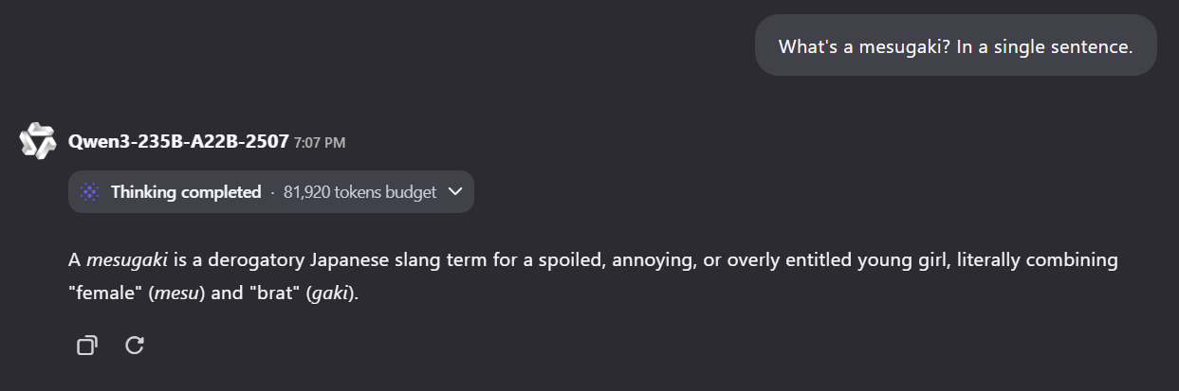Screen dimensions: 1179x391
Task: Select the Qwen3-235B-A22B-2507 model name
Action: pos(178,142)
